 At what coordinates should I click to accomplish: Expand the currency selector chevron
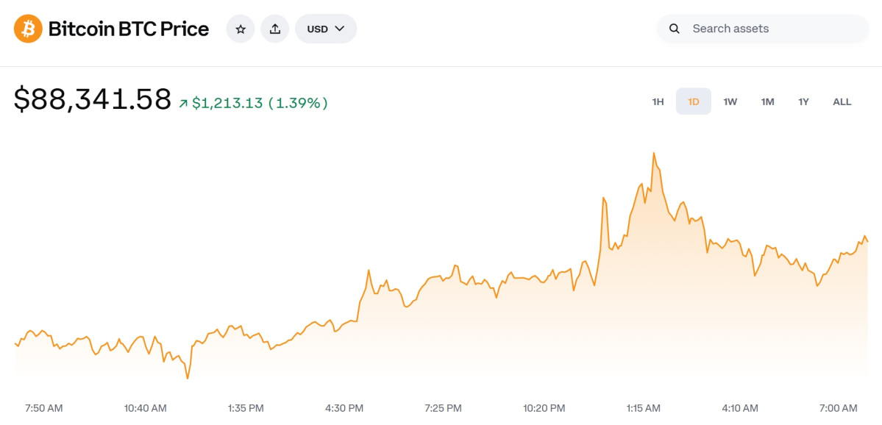[340, 29]
